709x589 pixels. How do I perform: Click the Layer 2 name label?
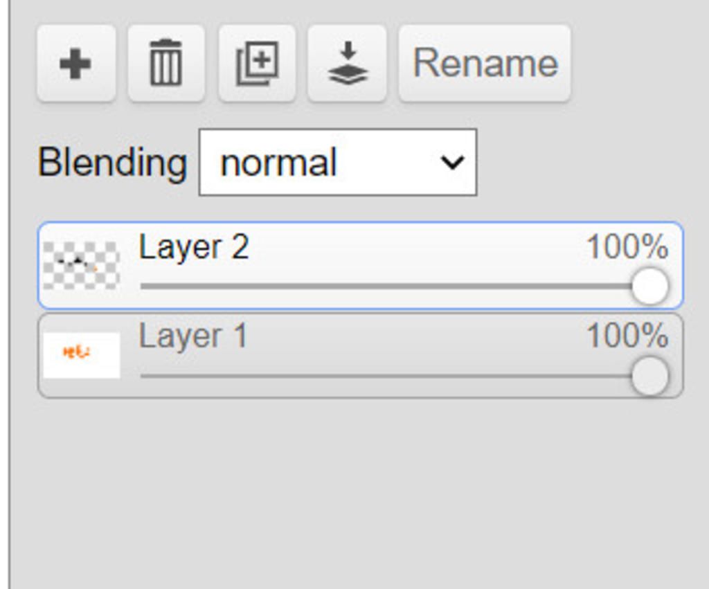pos(194,248)
